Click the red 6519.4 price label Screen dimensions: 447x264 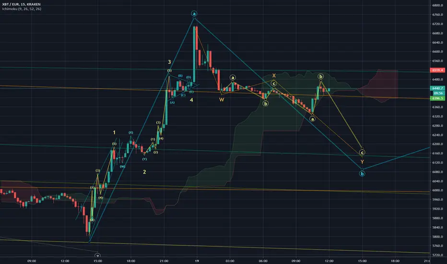pyautogui.click(x=437, y=70)
